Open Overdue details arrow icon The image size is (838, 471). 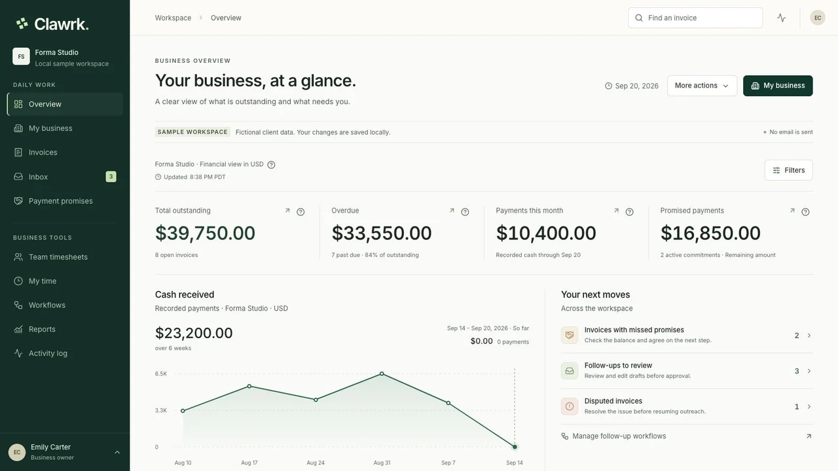452,211
